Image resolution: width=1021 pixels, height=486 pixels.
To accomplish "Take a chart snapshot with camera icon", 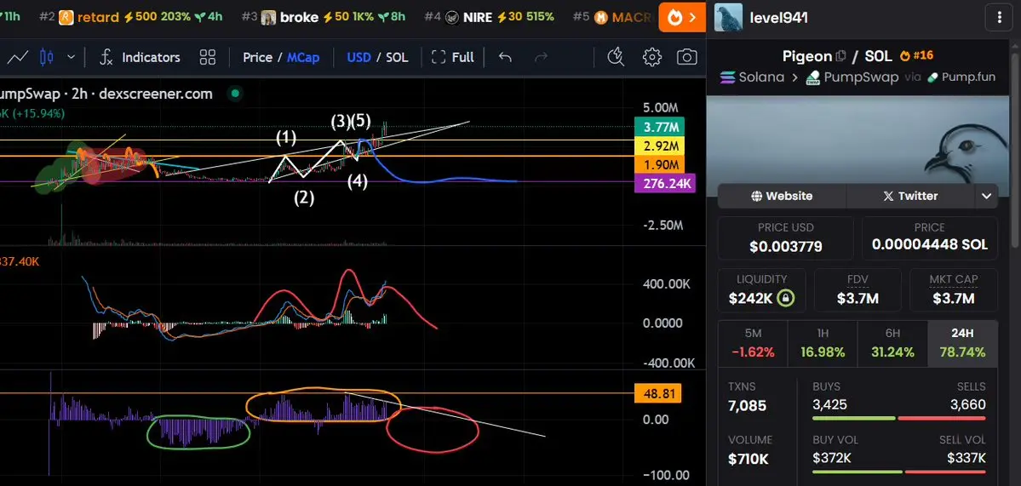I will 687,57.
